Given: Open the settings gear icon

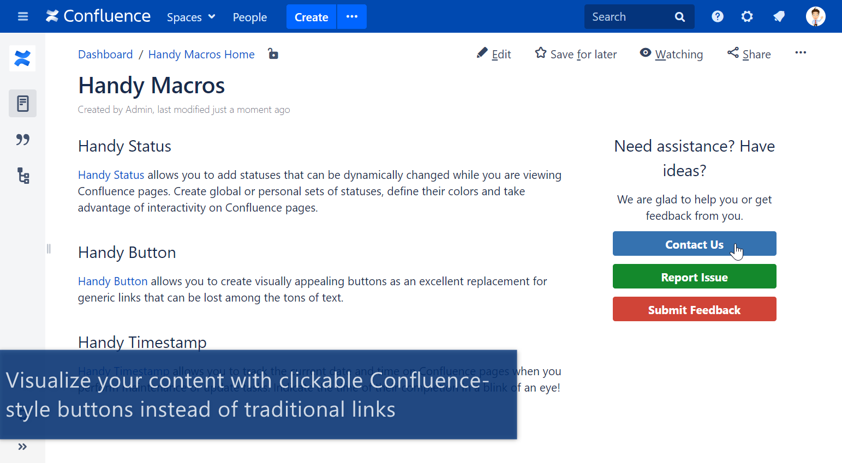Looking at the screenshot, I should (x=747, y=16).
